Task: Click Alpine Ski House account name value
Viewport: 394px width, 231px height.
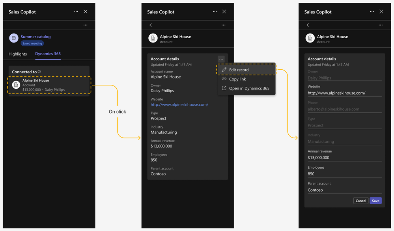Action: tap(166, 77)
